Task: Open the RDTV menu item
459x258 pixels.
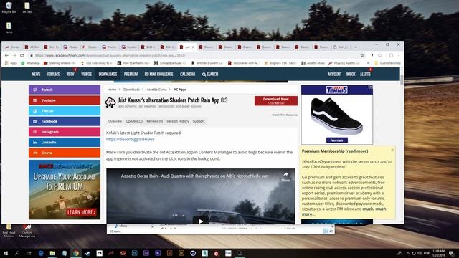Action: [x=70, y=74]
